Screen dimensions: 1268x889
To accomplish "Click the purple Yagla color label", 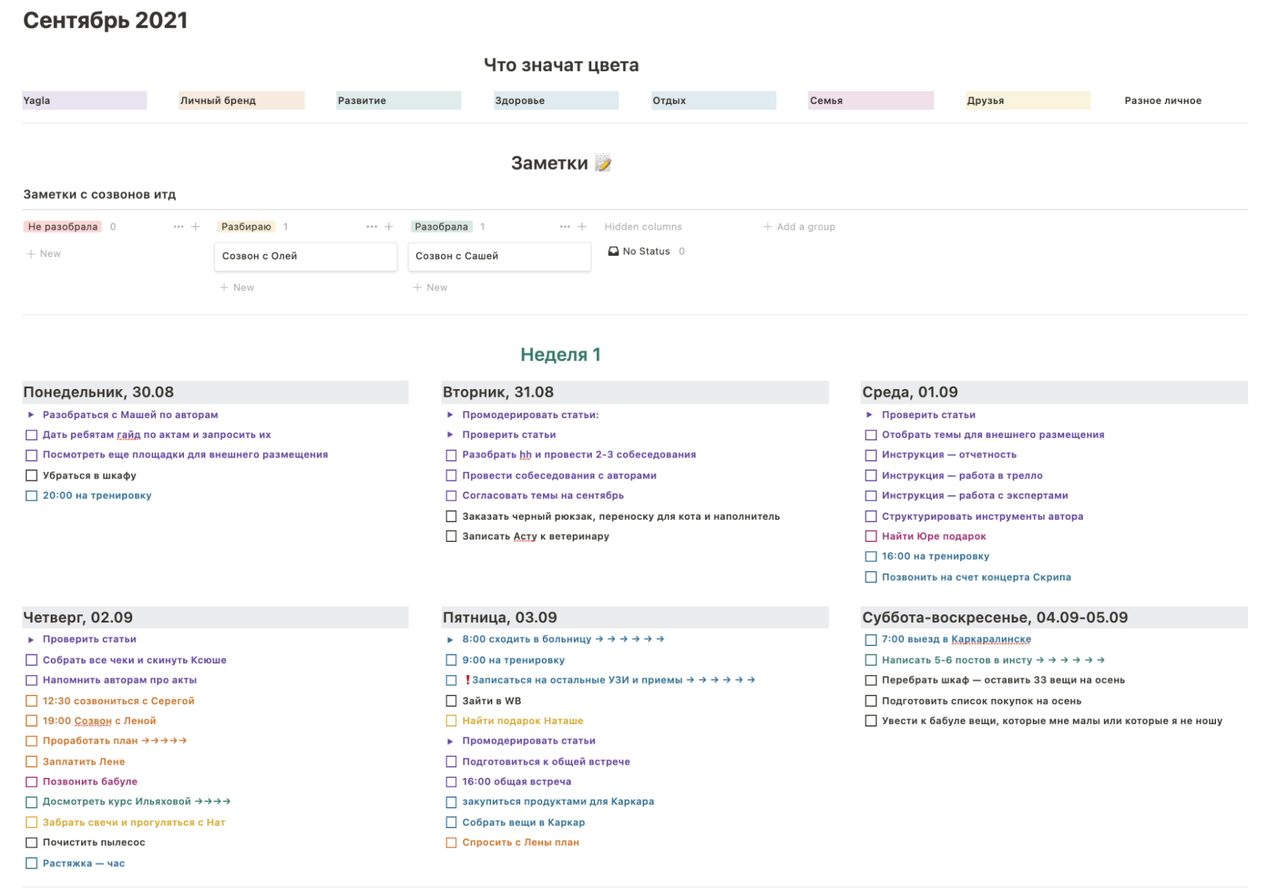I will pyautogui.click(x=84, y=100).
